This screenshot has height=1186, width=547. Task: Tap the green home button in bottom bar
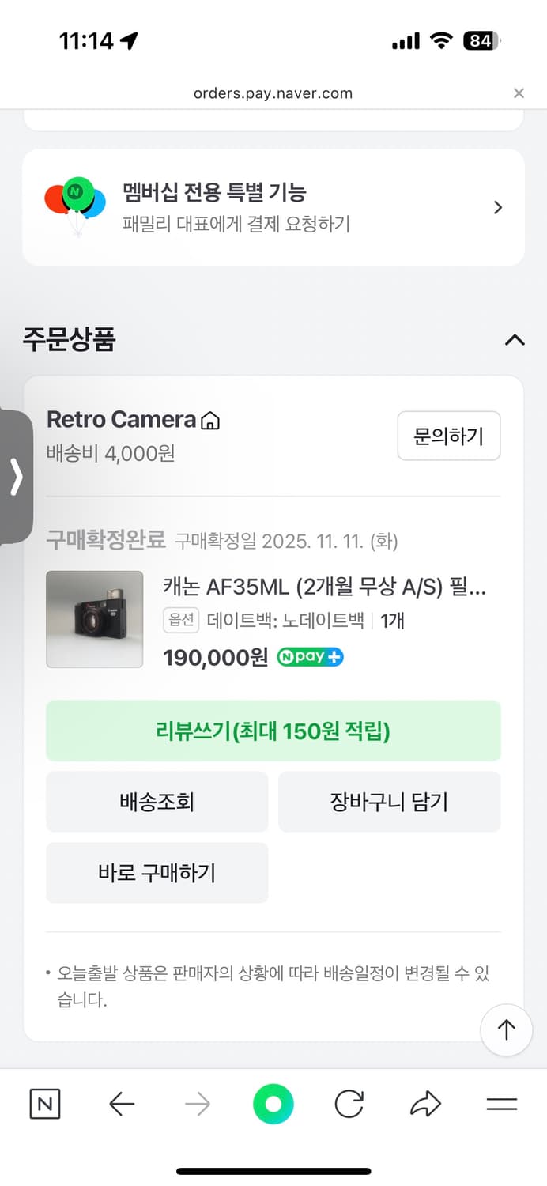[273, 1105]
